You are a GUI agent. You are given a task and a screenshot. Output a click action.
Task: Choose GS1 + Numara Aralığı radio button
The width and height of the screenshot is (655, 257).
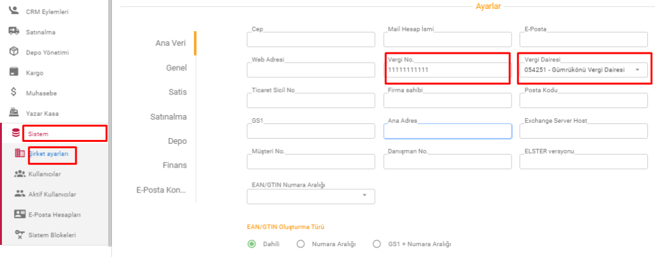point(377,244)
